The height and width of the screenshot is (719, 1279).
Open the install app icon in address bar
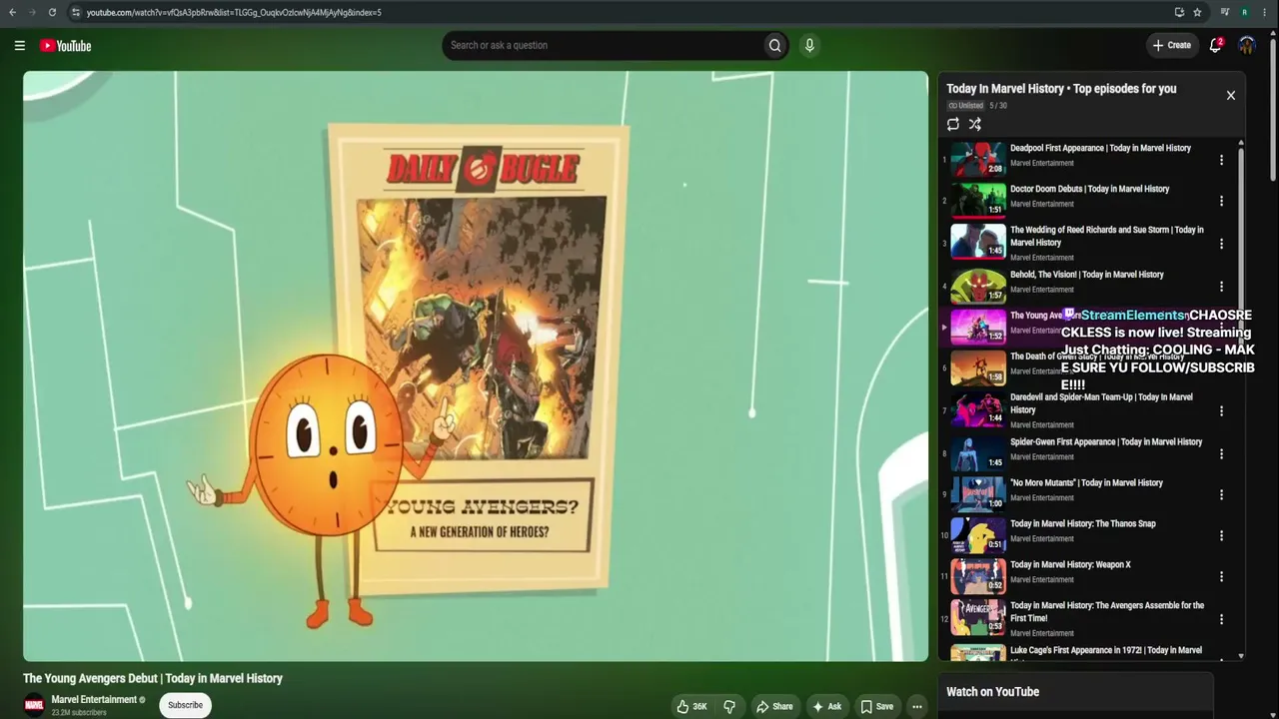[1179, 12]
